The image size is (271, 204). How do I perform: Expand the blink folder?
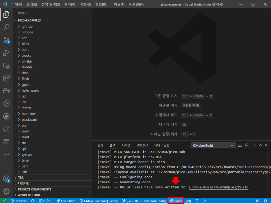click(53, 44)
